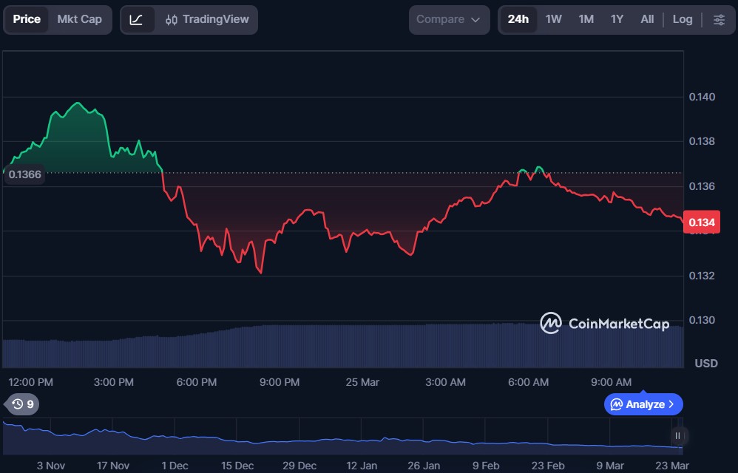Click the history clock badge showing 9

22,404
